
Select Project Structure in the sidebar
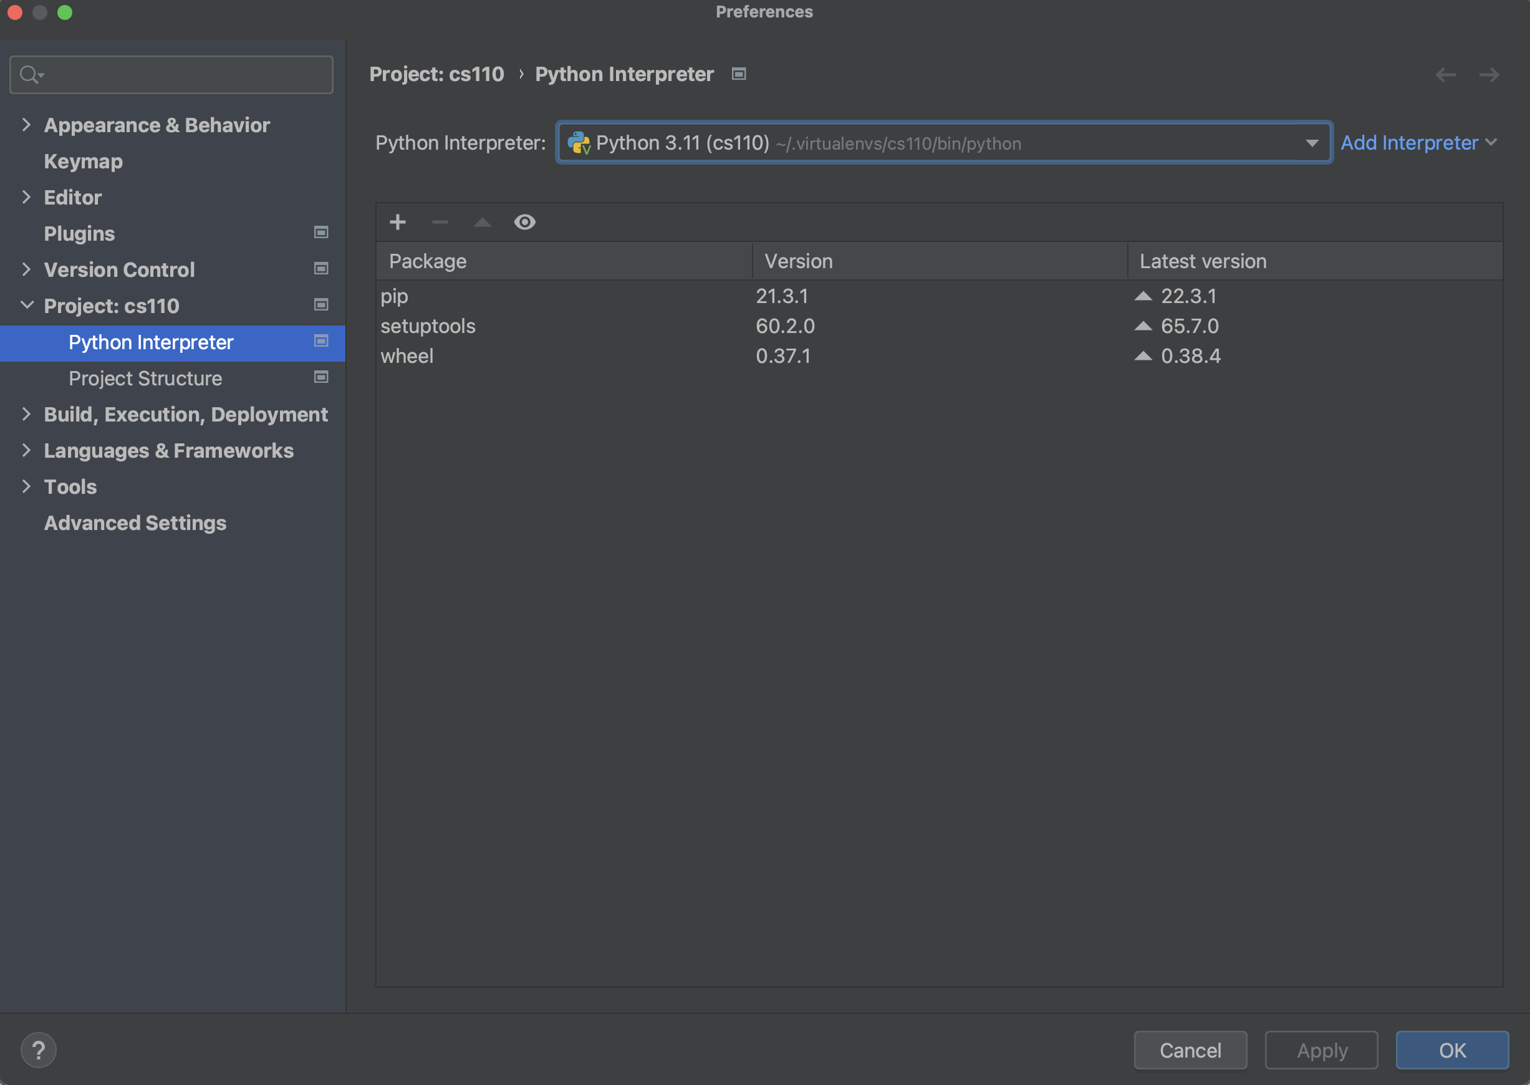[145, 378]
